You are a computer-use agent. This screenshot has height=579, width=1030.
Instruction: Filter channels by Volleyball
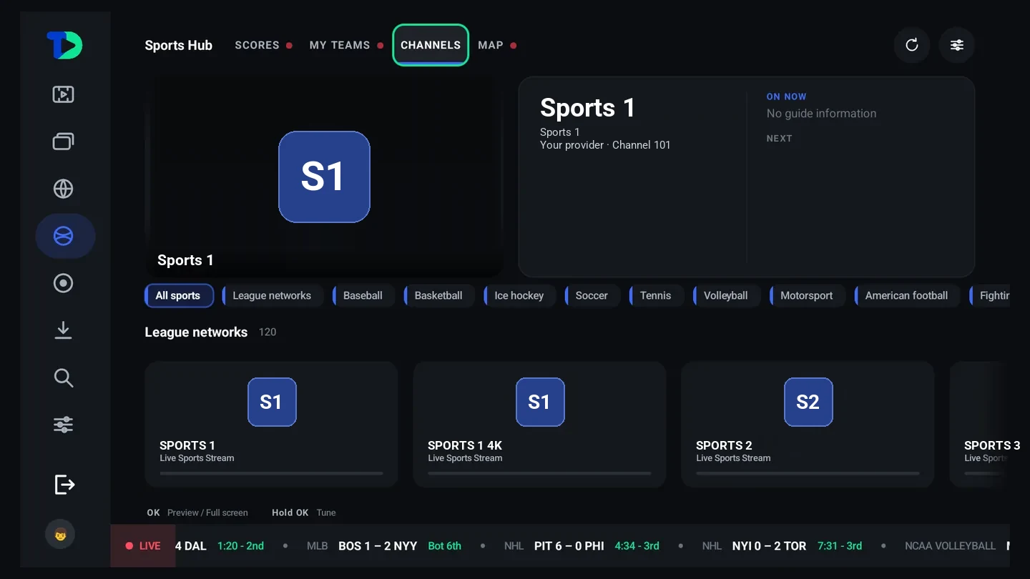(x=726, y=296)
